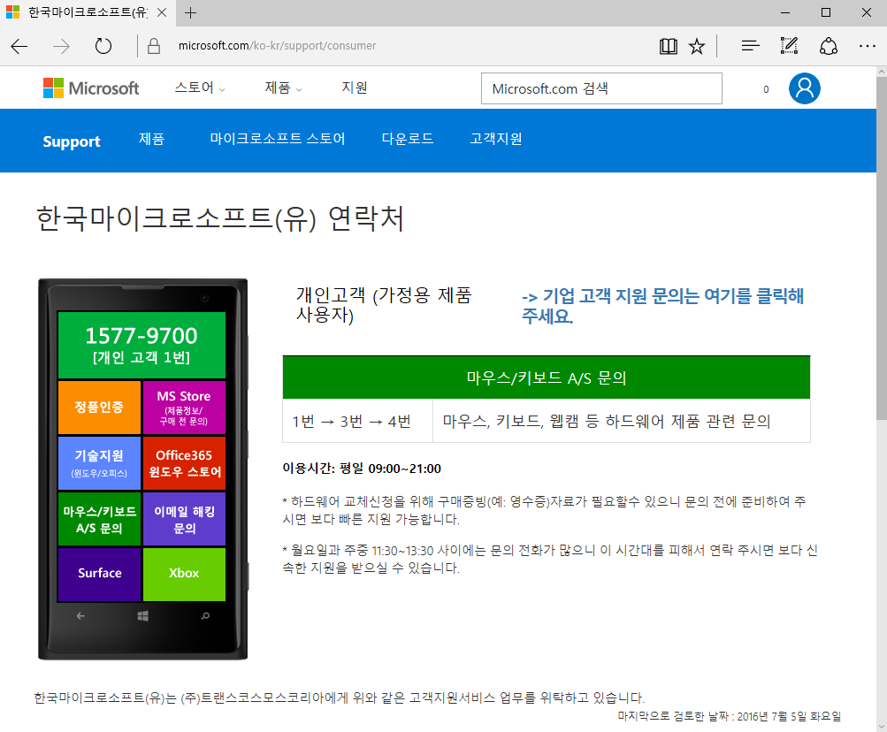Click the Microsoft logo

[x=91, y=88]
